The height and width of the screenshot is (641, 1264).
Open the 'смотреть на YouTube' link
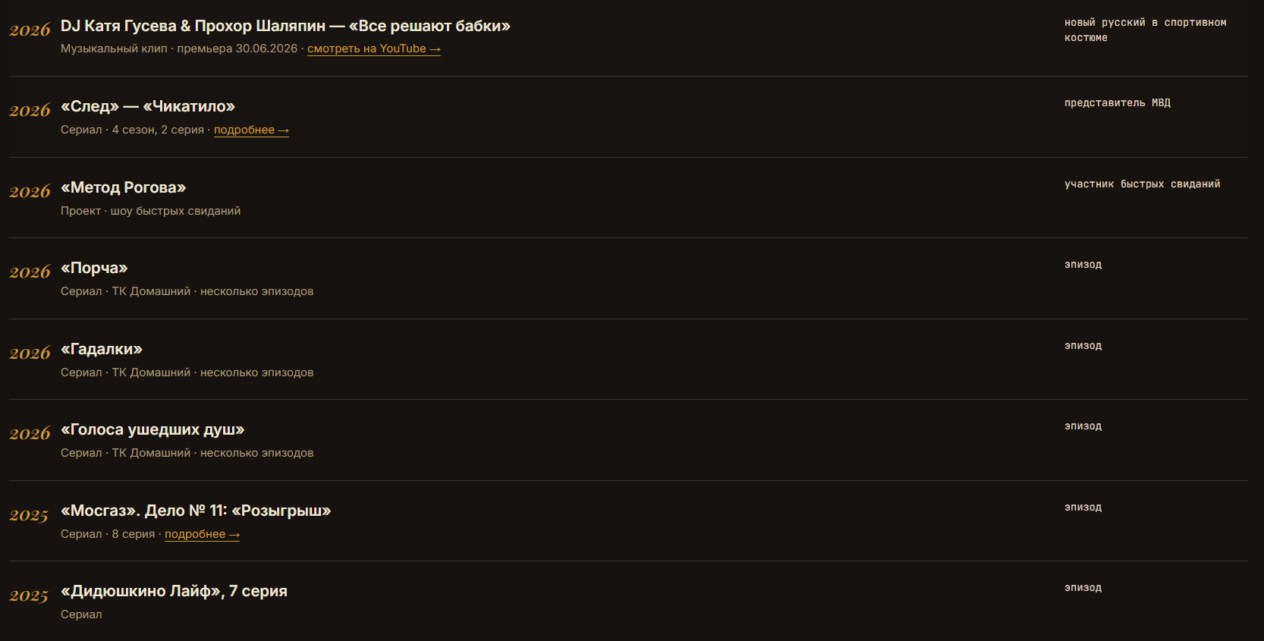(x=374, y=49)
